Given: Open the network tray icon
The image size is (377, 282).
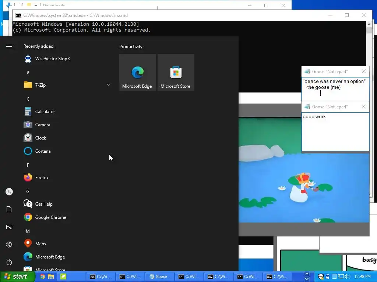Looking at the screenshot, I should (x=341, y=276).
